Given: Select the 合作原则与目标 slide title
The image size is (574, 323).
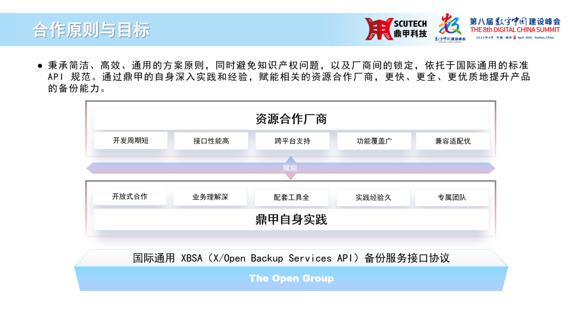Looking at the screenshot, I should click(91, 29).
